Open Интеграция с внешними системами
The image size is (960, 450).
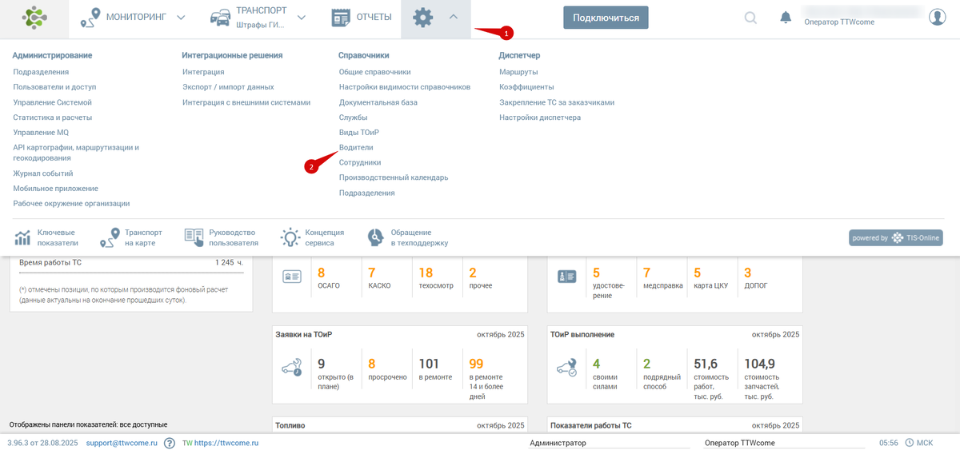tap(246, 102)
